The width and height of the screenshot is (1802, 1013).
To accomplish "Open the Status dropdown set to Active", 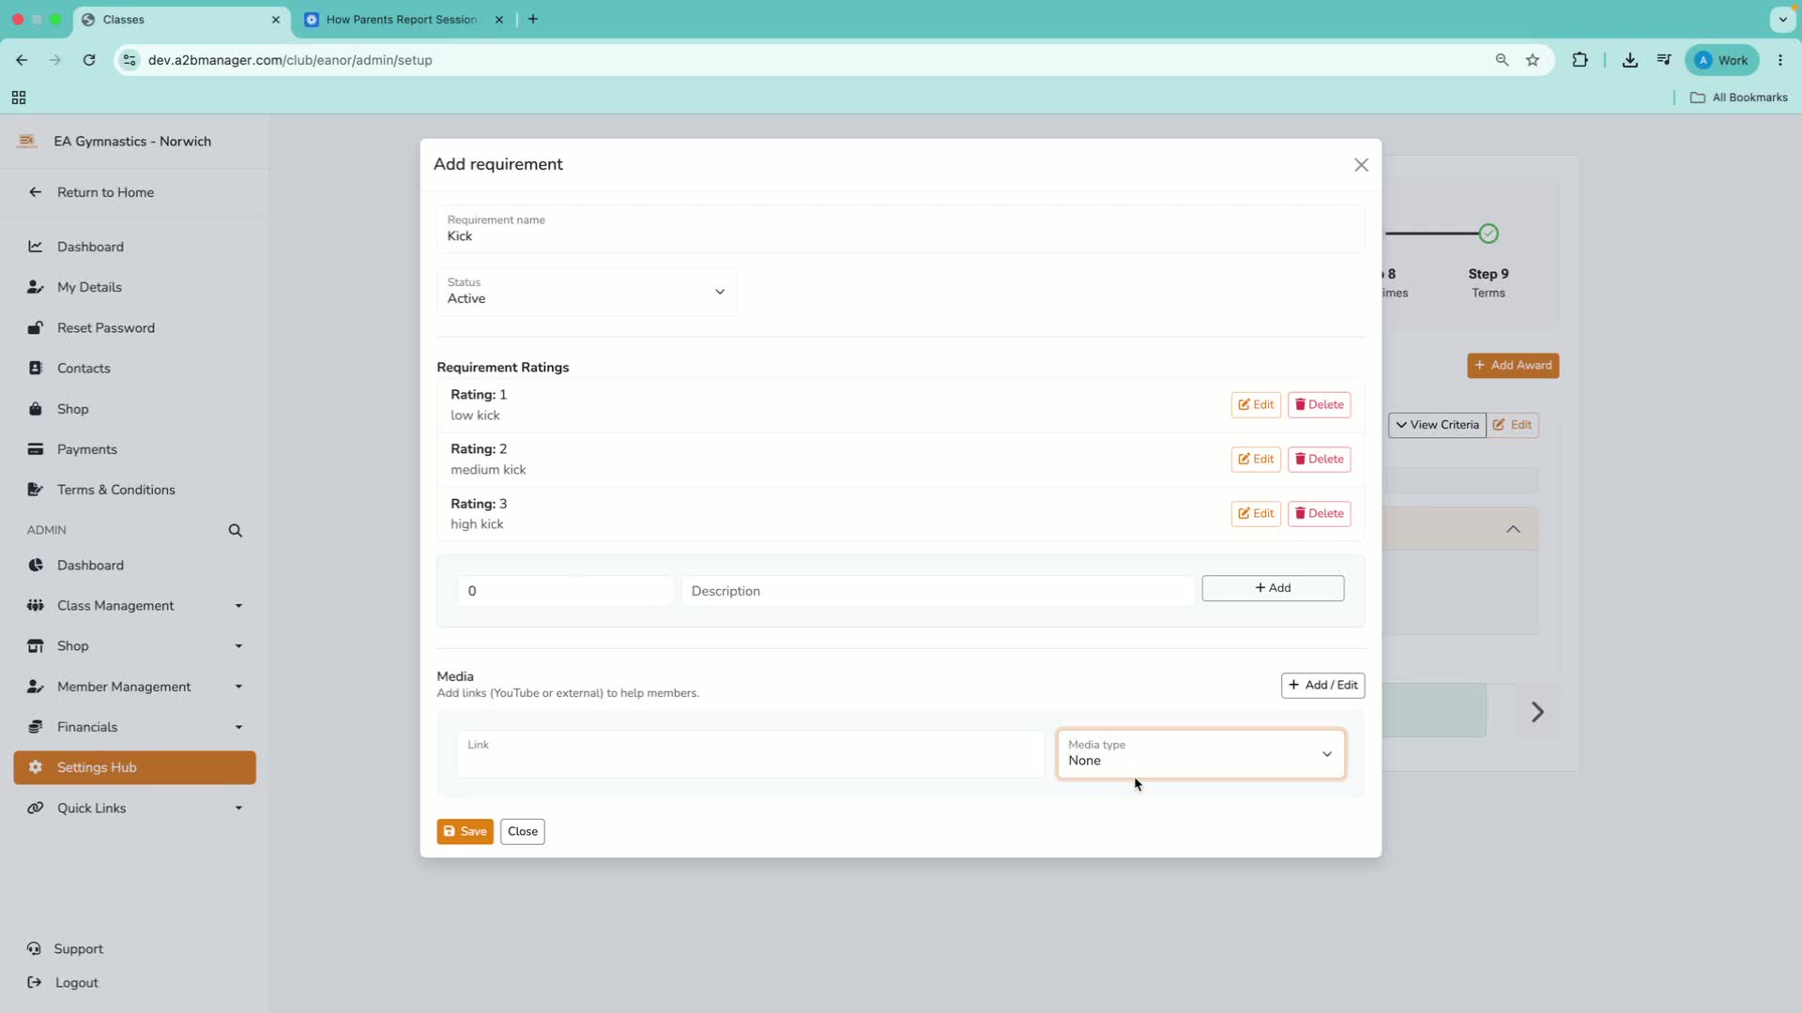I will pos(587,292).
